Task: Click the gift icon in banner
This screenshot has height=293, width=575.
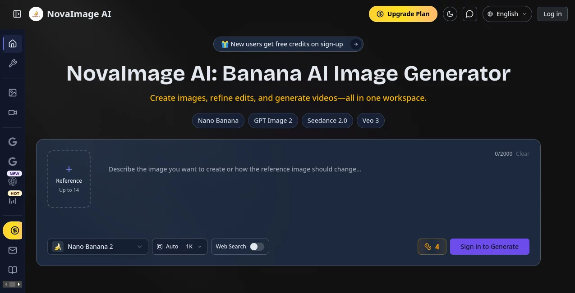Action: click(x=225, y=44)
